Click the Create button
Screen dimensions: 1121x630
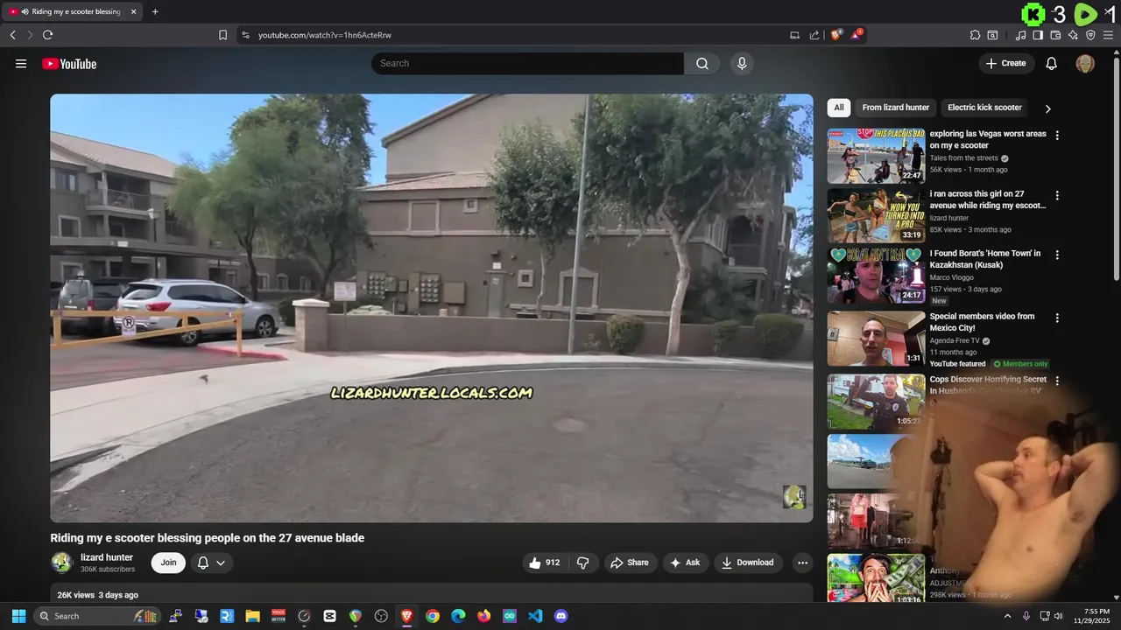pyautogui.click(x=1006, y=63)
